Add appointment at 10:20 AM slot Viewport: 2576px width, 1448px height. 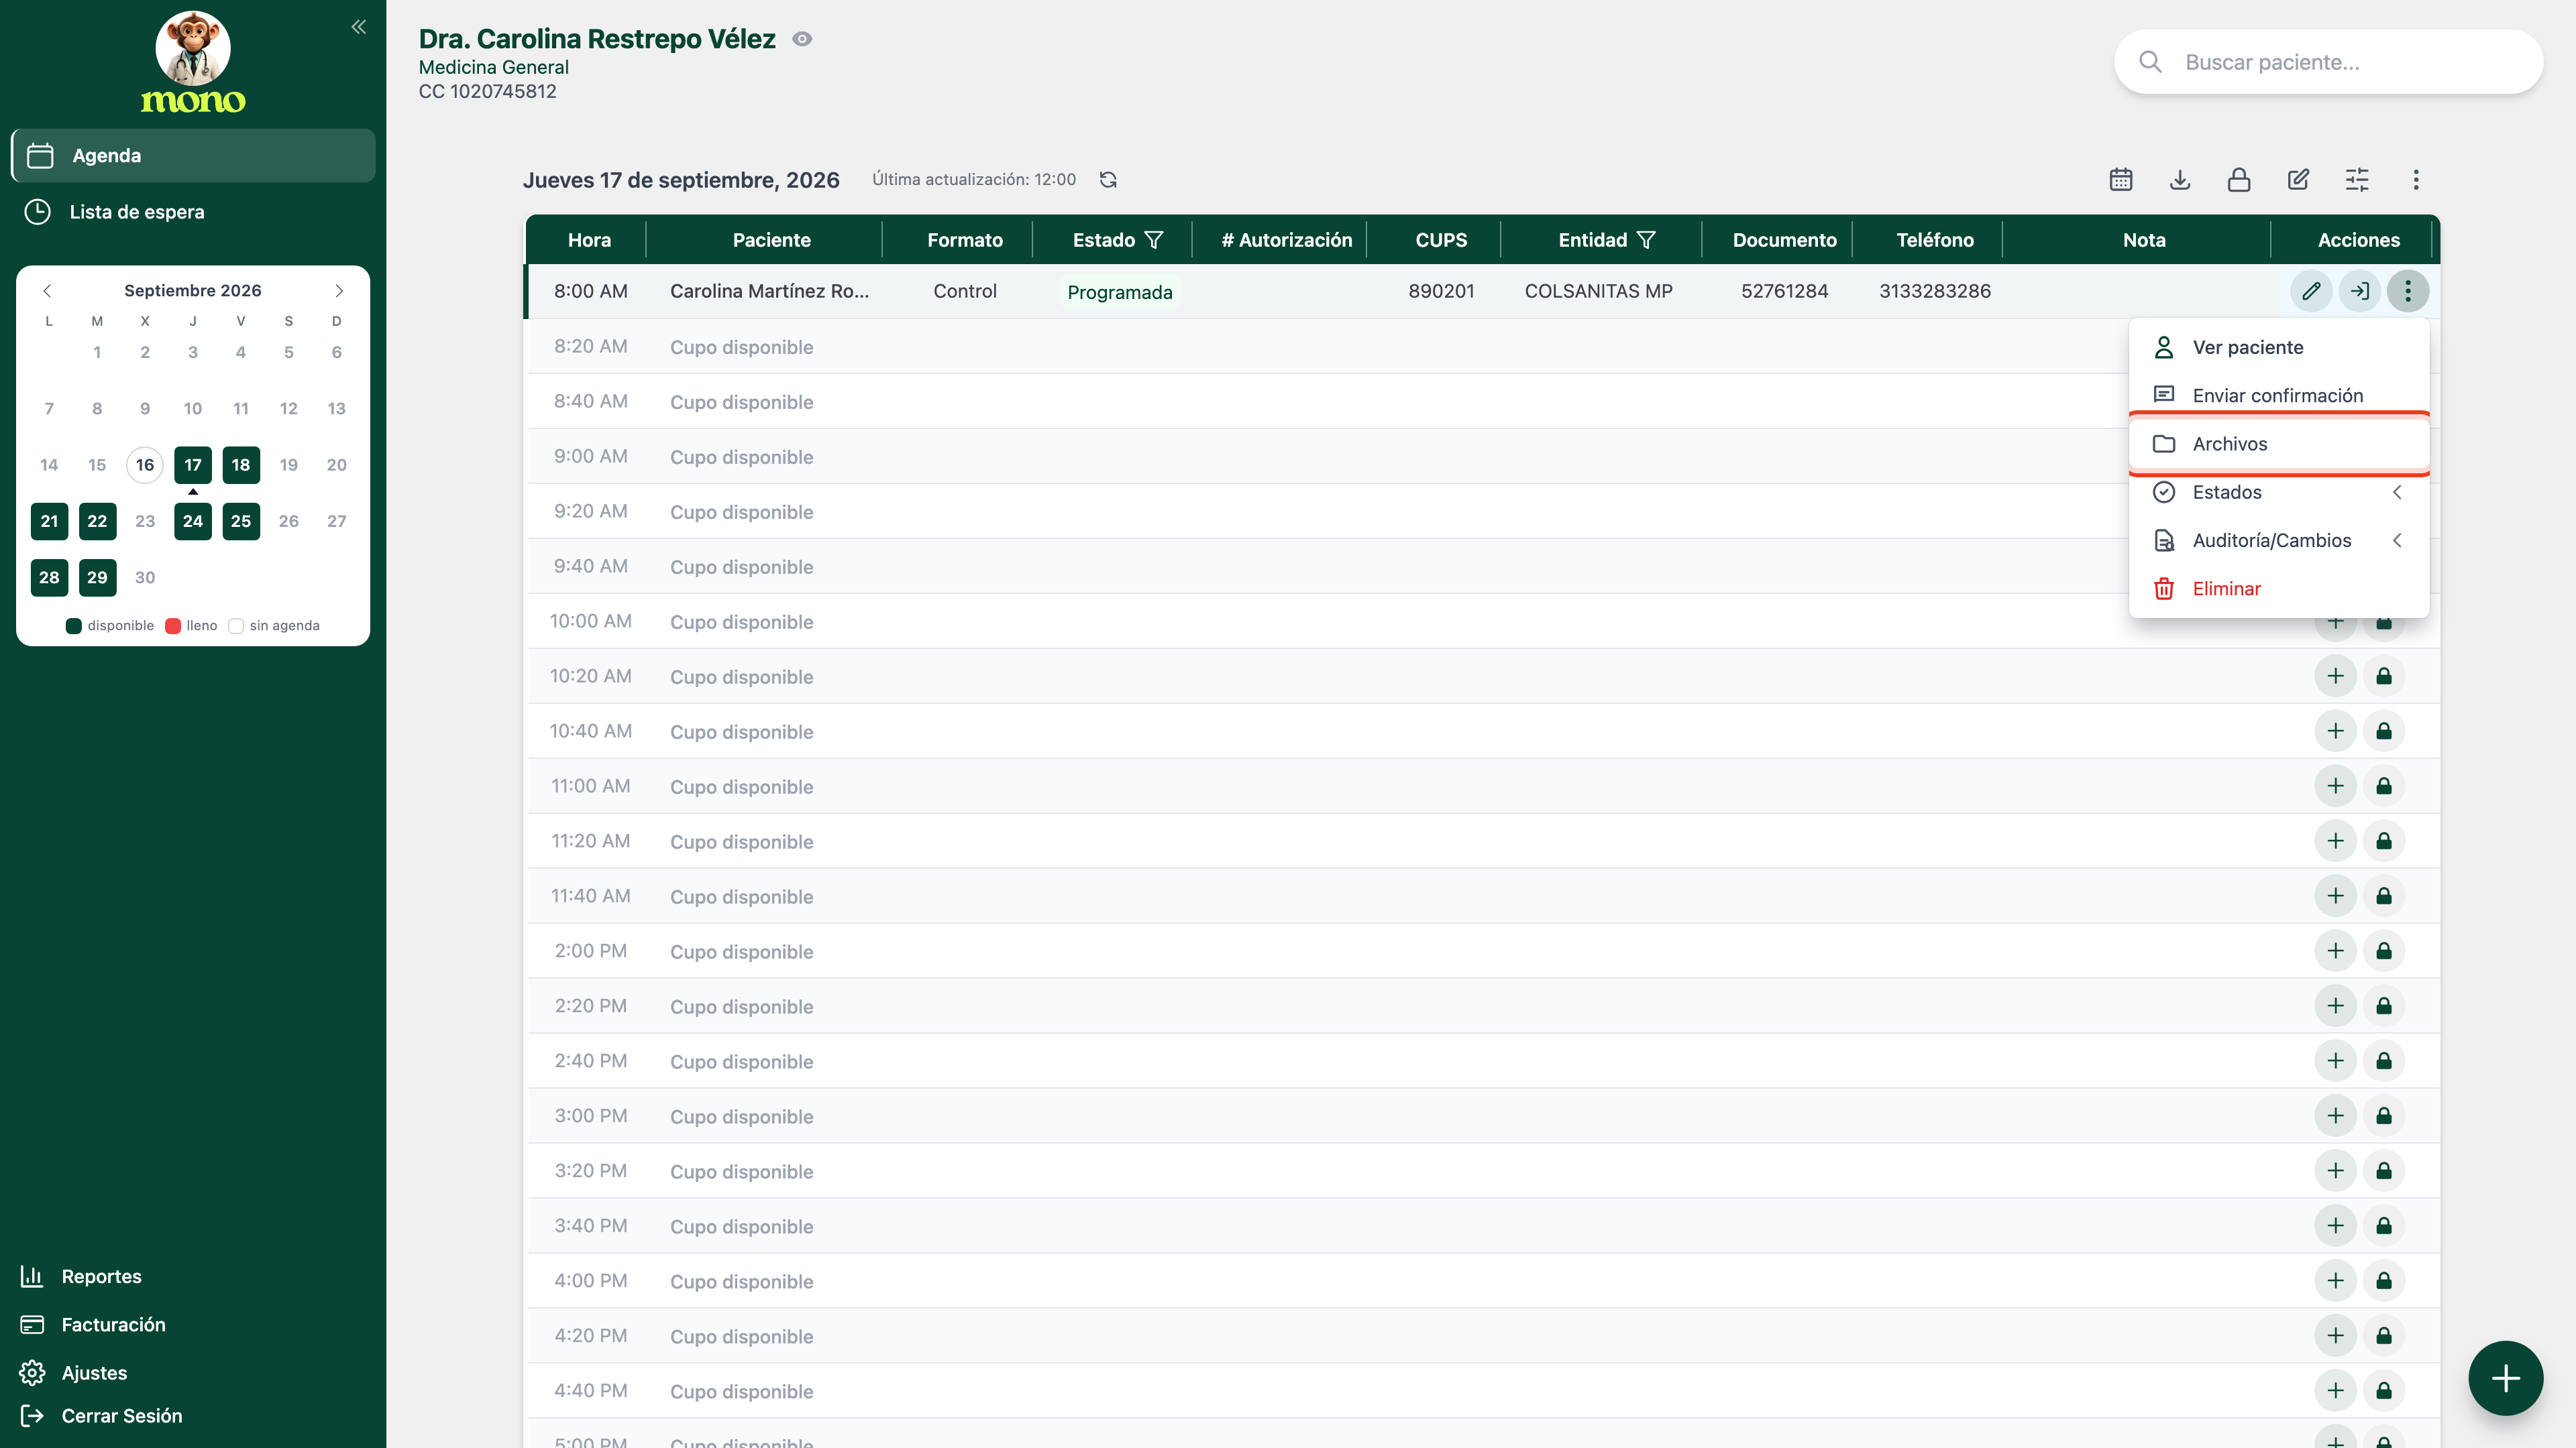coord(2335,676)
